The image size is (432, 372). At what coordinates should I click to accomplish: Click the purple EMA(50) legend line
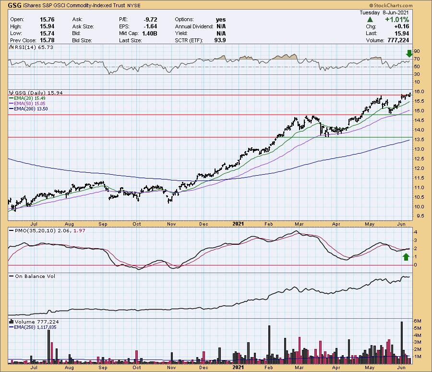click(x=12, y=103)
